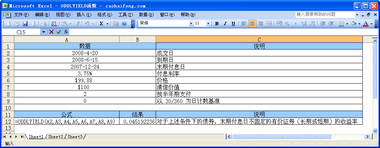380x148 pixels.
Task: Open the Fill Color palette arrow
Action: point(360,24)
